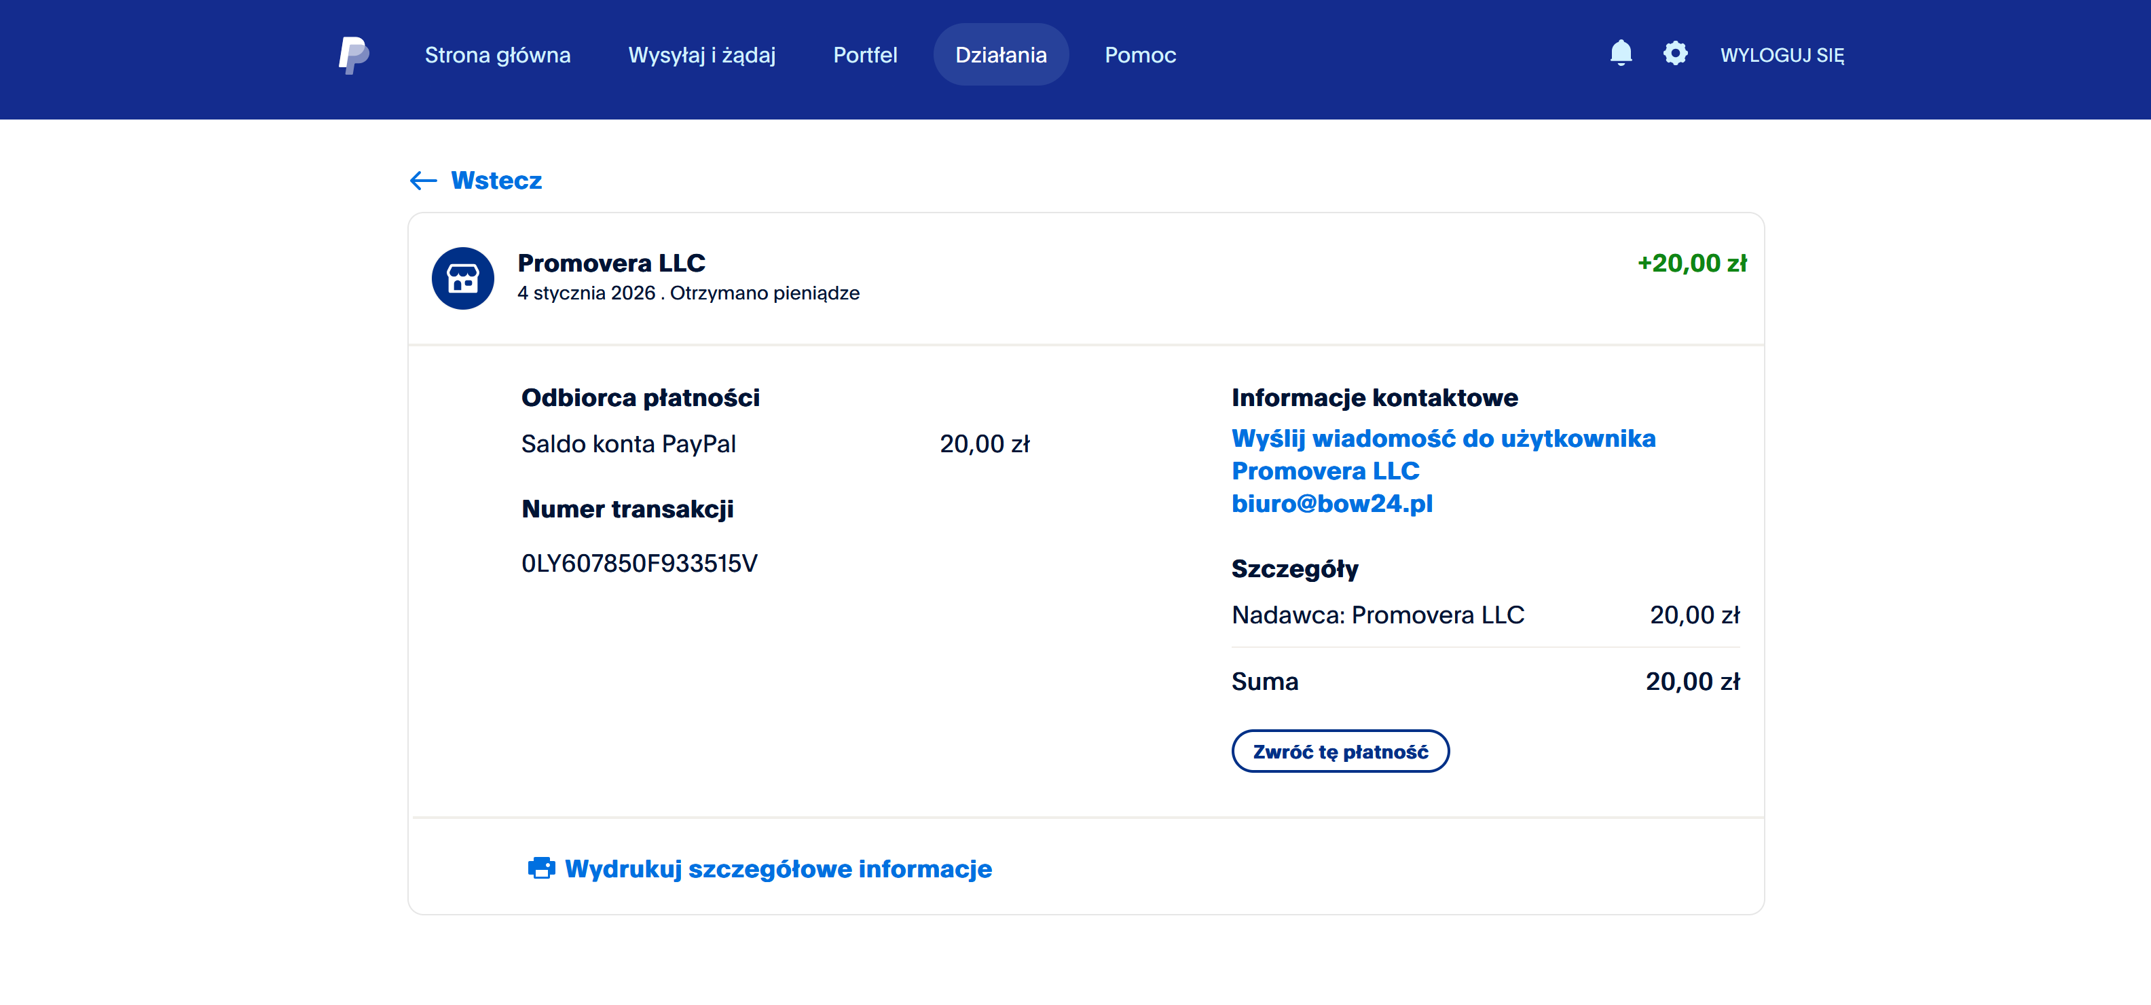Click the back arrow icon
2151x1005 pixels.
point(424,181)
